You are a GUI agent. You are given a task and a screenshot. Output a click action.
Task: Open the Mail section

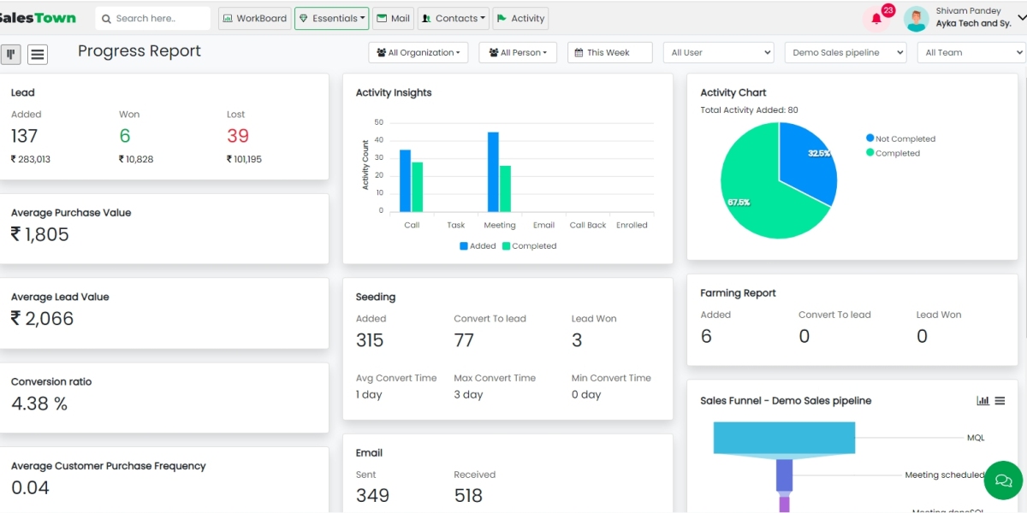[x=393, y=19]
